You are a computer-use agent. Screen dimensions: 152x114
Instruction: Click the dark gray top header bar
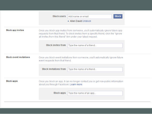76,5
